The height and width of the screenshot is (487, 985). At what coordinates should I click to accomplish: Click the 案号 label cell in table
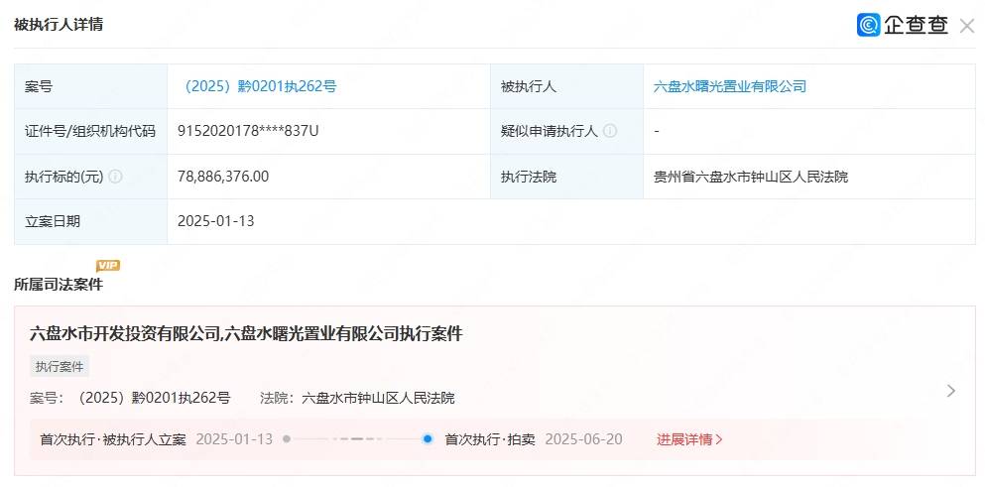(90, 86)
